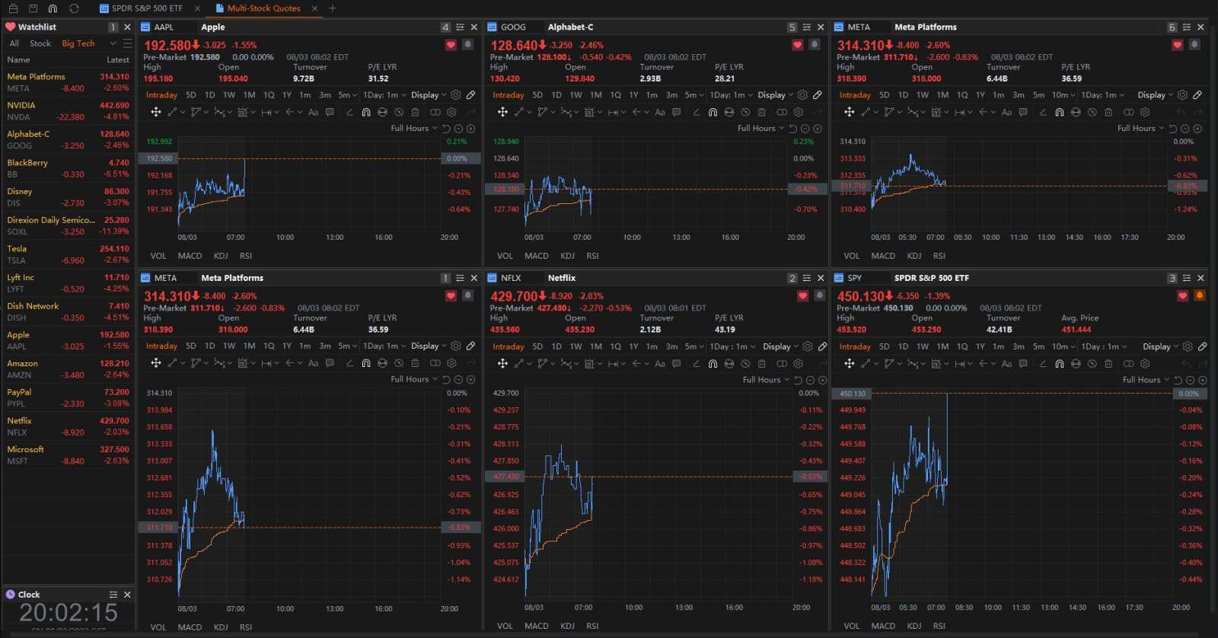Open chart settings gear in AAPL timeframe row
The width and height of the screenshot is (1218, 638).
(x=455, y=95)
